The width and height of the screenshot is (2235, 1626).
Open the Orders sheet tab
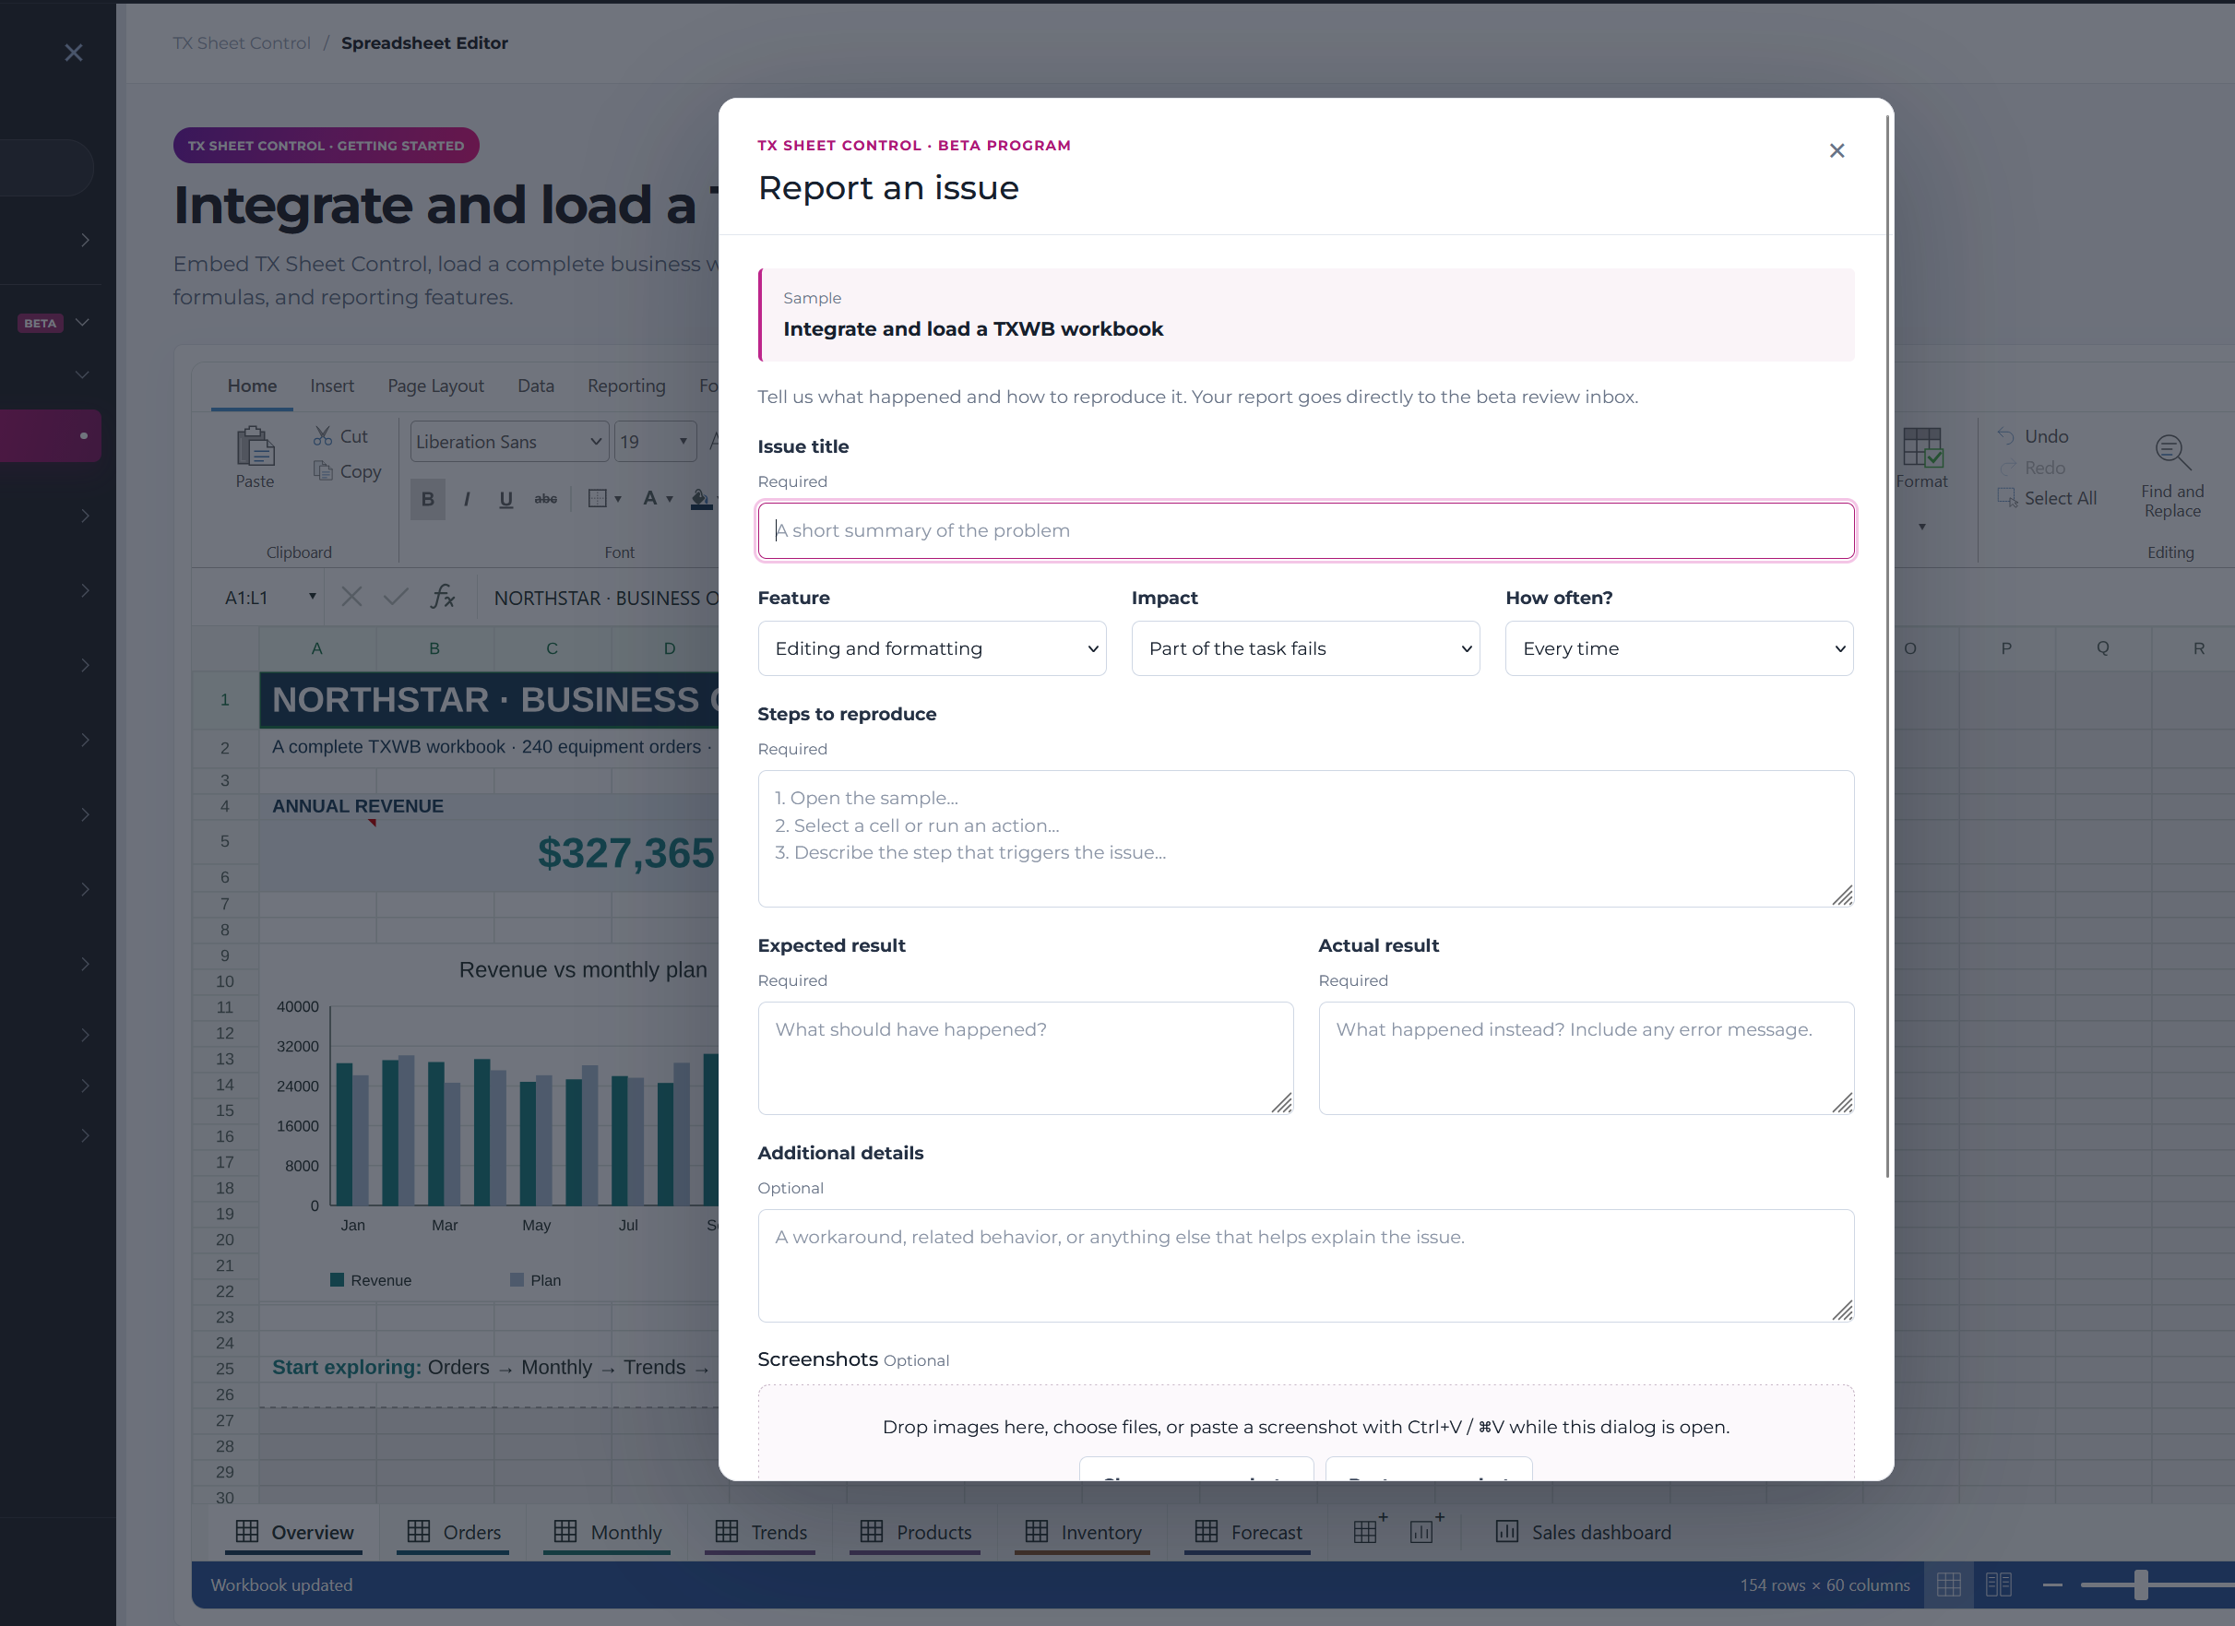pos(455,1532)
